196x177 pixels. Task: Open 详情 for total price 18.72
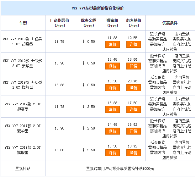coord(134,153)
